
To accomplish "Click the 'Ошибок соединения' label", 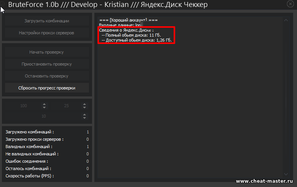I will pos(27,161).
